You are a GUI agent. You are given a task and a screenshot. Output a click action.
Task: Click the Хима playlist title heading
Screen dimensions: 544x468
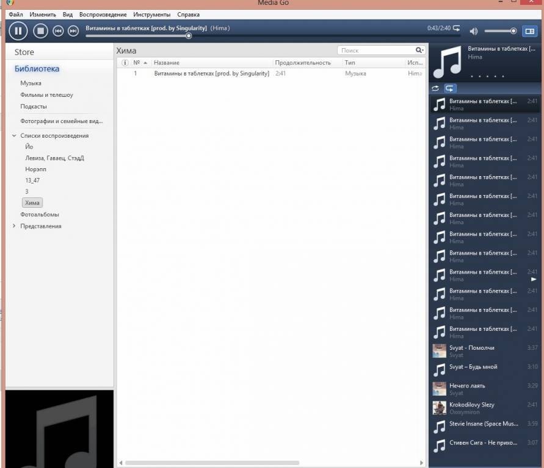coord(126,51)
